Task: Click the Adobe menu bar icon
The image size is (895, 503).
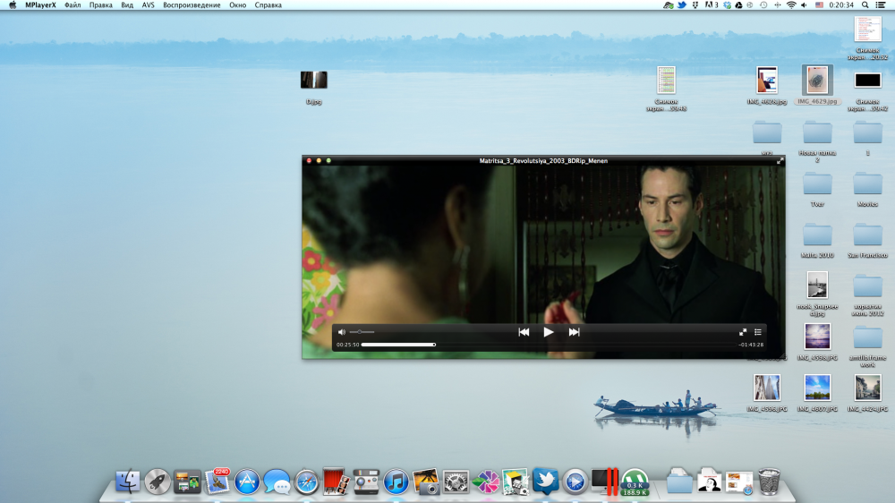Action: pyautogui.click(x=712, y=5)
